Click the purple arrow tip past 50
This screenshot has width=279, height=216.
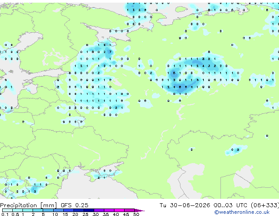point(139,210)
